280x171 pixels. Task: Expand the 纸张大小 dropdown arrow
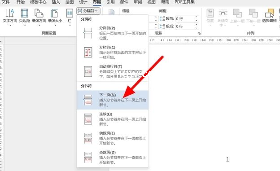click(x=55, y=25)
